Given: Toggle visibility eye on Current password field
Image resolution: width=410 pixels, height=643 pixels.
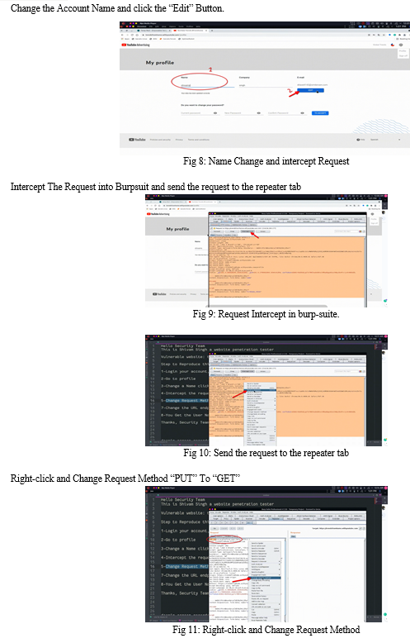Looking at the screenshot, I should click(214, 113).
